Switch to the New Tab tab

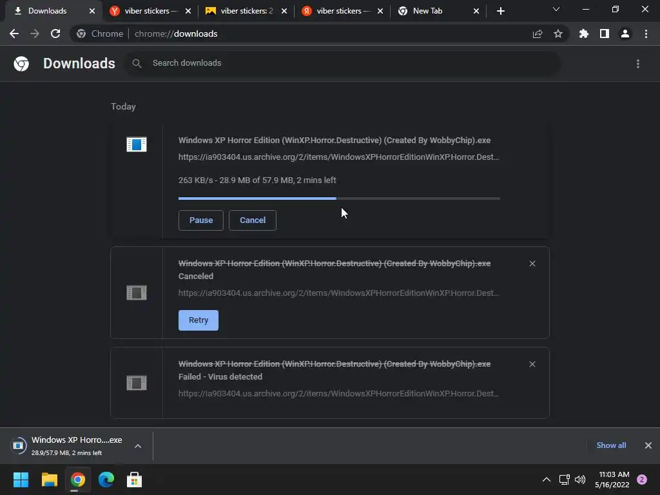[x=438, y=11]
